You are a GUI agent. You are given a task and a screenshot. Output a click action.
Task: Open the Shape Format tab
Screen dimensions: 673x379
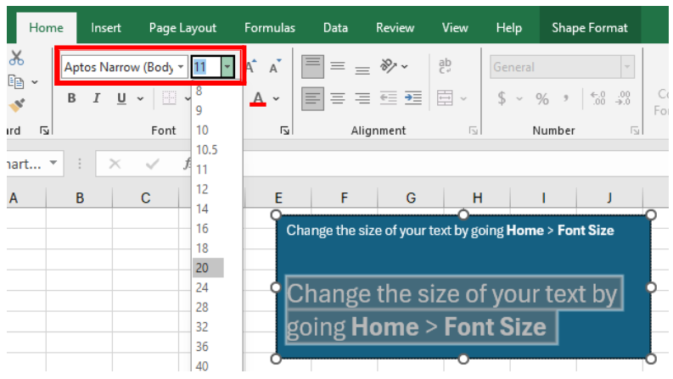click(590, 28)
